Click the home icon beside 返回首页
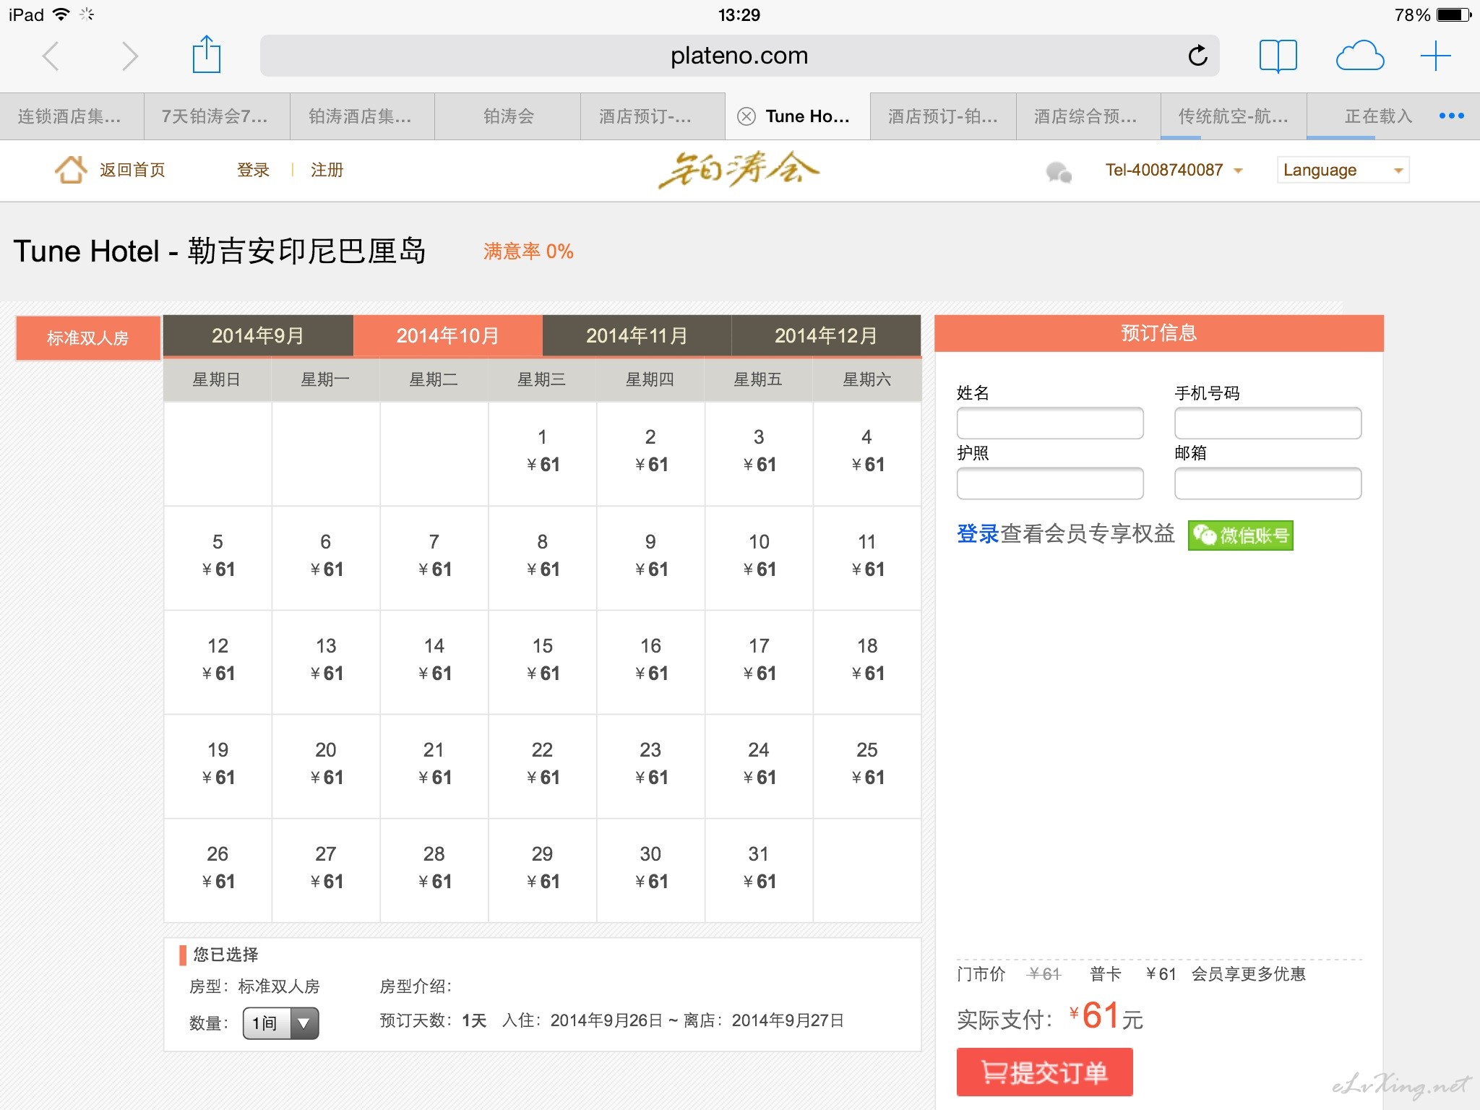The image size is (1480, 1110). click(x=71, y=170)
